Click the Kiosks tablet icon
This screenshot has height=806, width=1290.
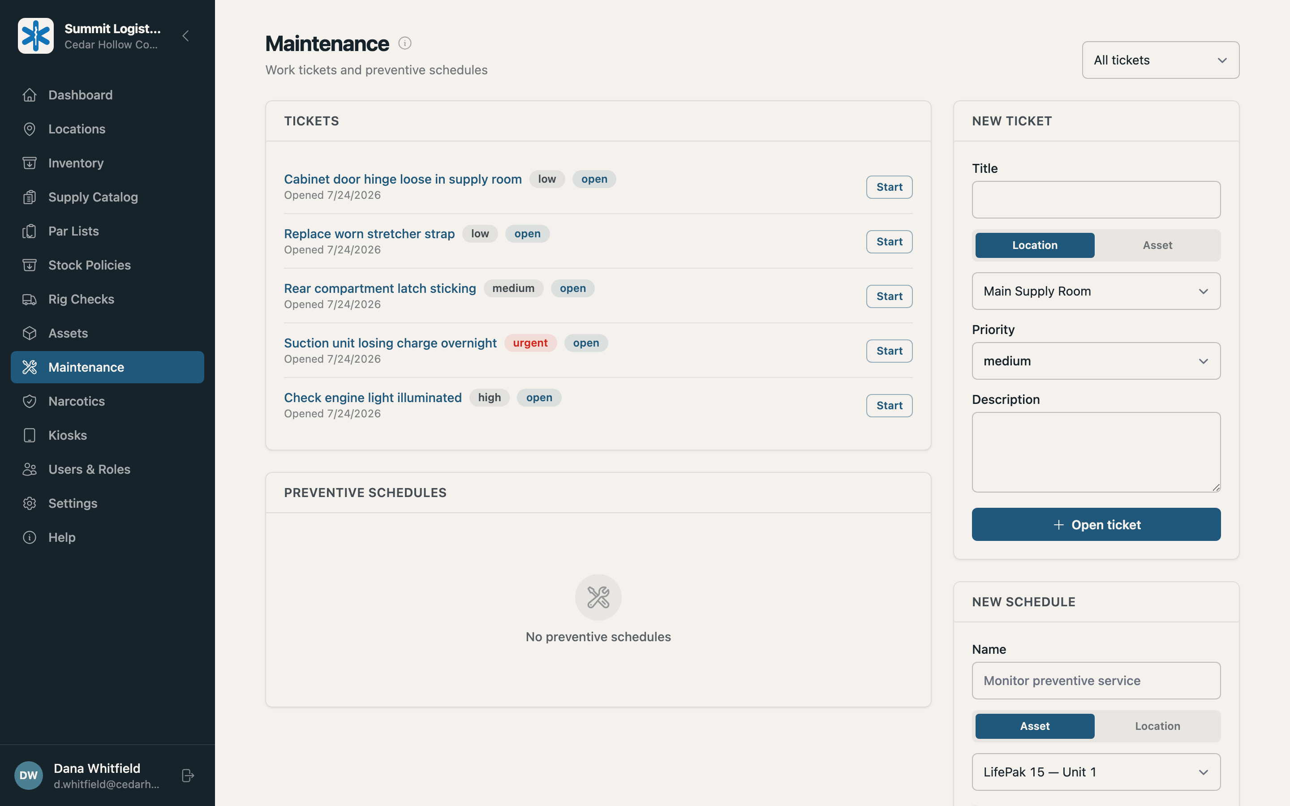pos(30,436)
